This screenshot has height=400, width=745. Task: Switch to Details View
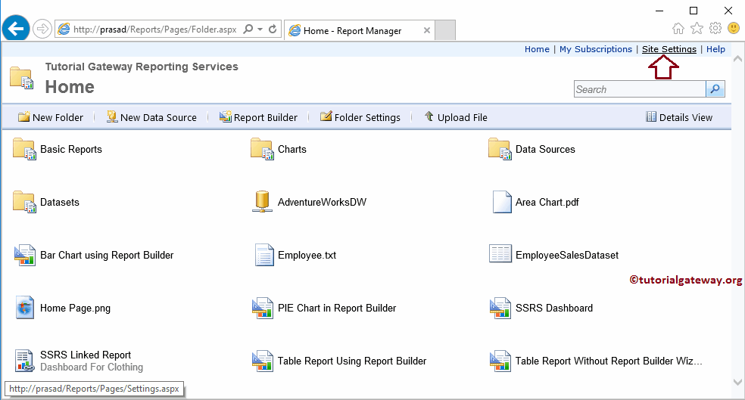pyautogui.click(x=678, y=117)
